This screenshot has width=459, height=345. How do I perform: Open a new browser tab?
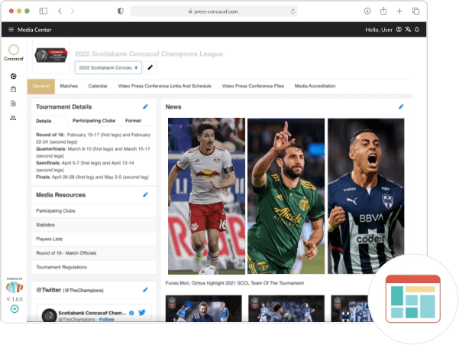click(x=399, y=11)
